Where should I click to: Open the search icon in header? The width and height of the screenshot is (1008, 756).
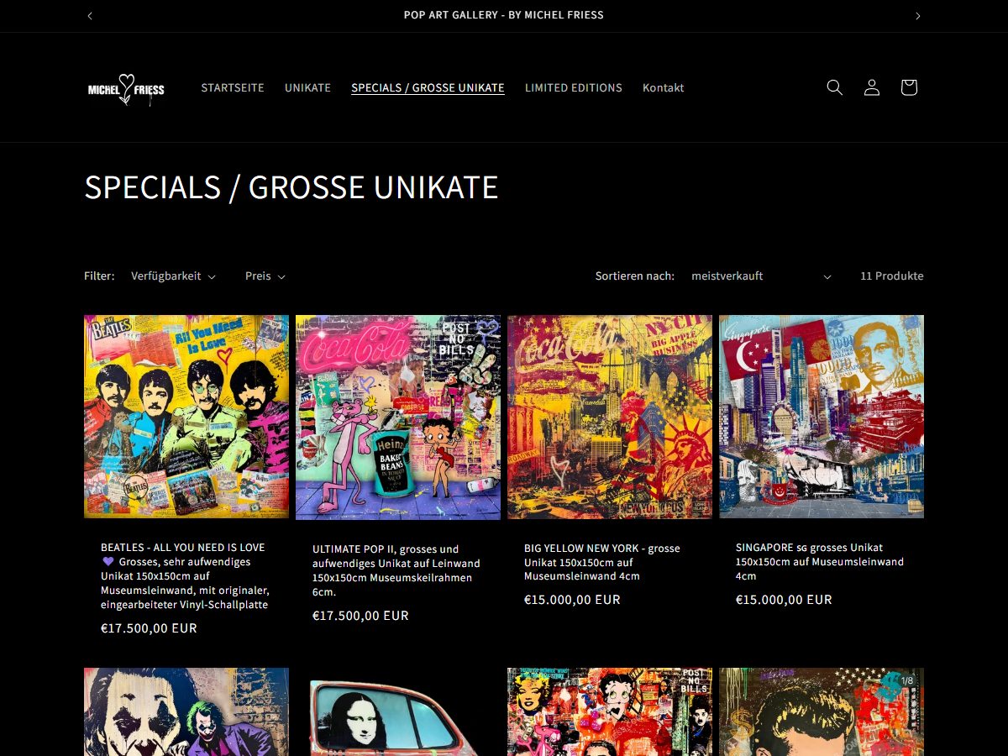click(x=834, y=87)
